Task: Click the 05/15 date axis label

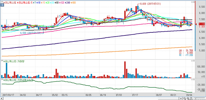Action: pyautogui.click(x=64, y=95)
